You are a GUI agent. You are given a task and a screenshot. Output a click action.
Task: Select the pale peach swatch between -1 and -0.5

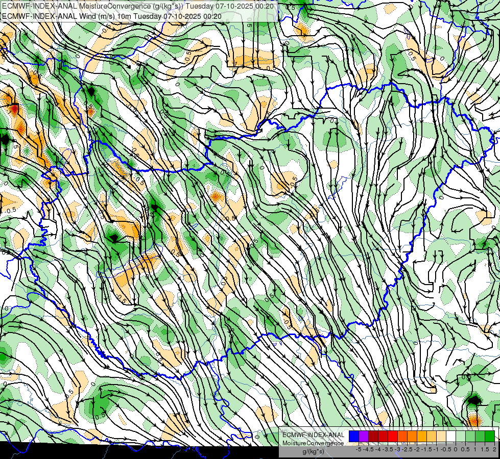pos(441,437)
